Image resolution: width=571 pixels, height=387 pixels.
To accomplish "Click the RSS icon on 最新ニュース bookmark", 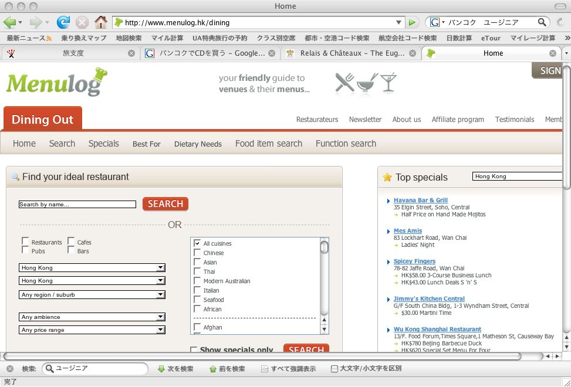I will click(x=49, y=38).
